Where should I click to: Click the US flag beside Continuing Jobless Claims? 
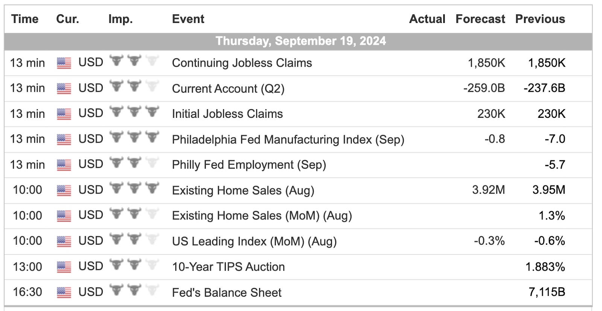[64, 63]
